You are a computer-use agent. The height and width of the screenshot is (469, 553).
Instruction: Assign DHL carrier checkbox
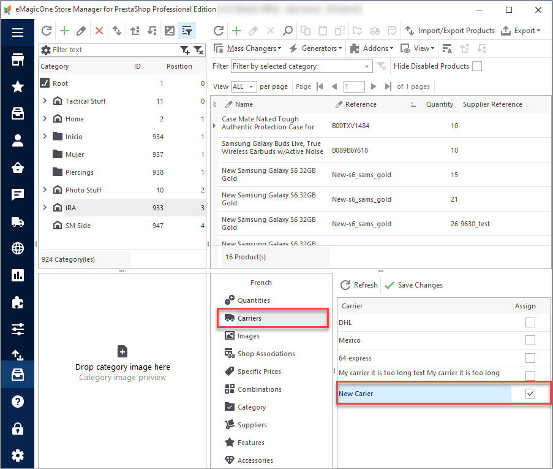click(x=530, y=322)
